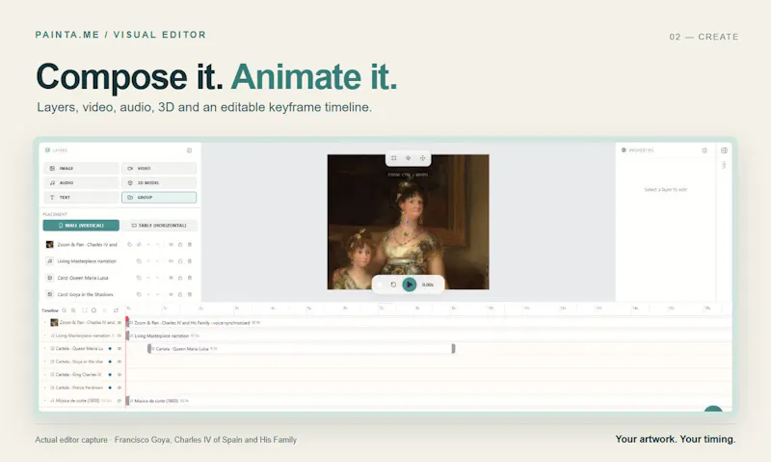Click fit-to-frame icon above canvas

(394, 158)
